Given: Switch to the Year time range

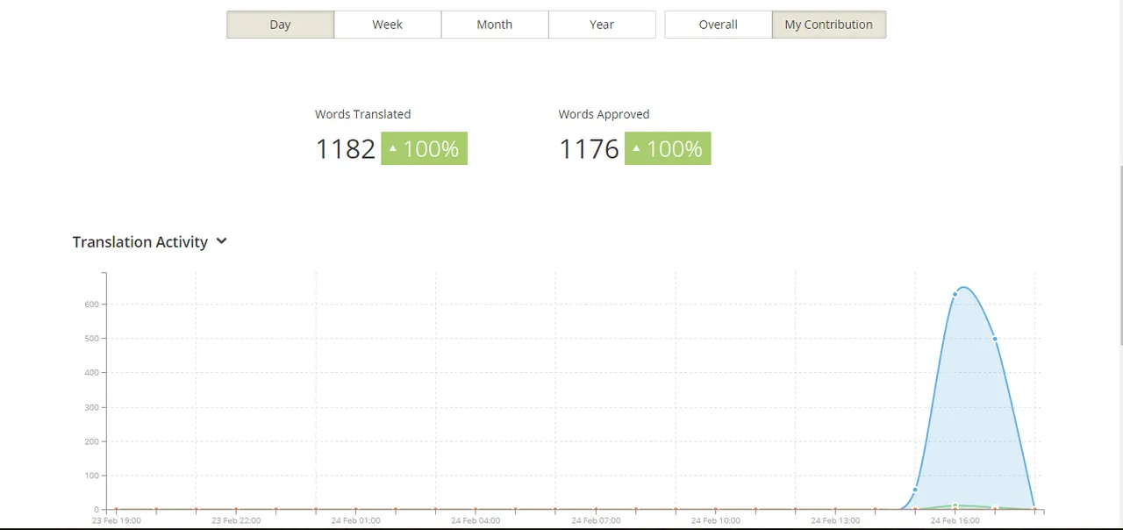Looking at the screenshot, I should (x=602, y=25).
